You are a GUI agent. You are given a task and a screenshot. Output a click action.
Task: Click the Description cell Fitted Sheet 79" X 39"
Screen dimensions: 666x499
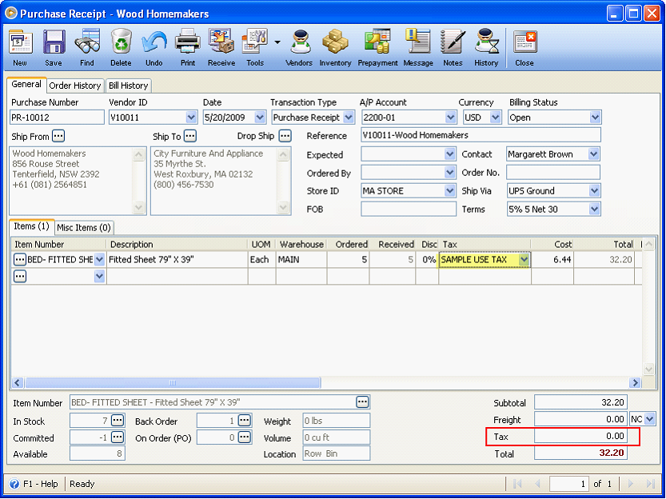(x=177, y=259)
